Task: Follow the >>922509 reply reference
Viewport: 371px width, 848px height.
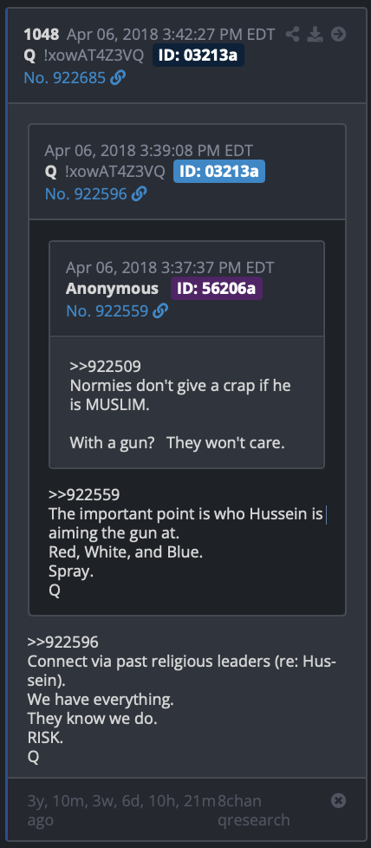Action: (106, 366)
